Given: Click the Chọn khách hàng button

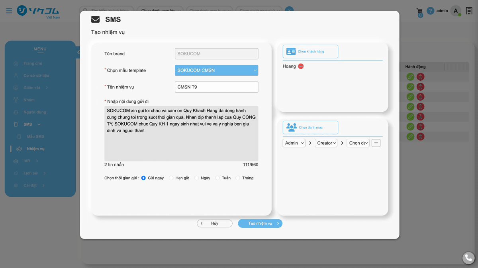Looking at the screenshot, I should pyautogui.click(x=310, y=52).
